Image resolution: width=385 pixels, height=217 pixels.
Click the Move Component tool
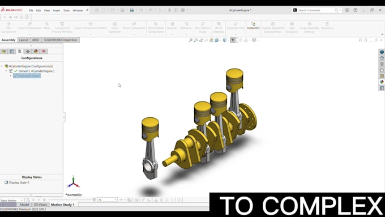coord(134,26)
